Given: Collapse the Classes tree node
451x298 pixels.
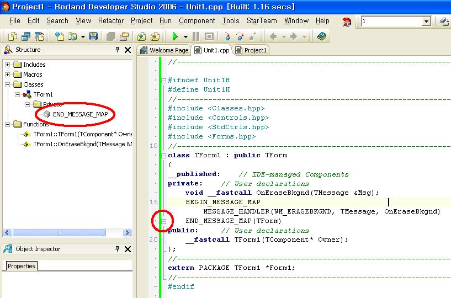Looking at the screenshot, I should (8, 84).
